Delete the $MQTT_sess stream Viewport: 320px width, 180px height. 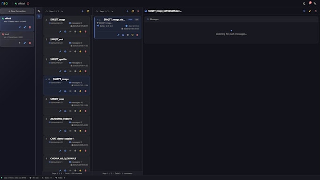click(x=86, y=111)
